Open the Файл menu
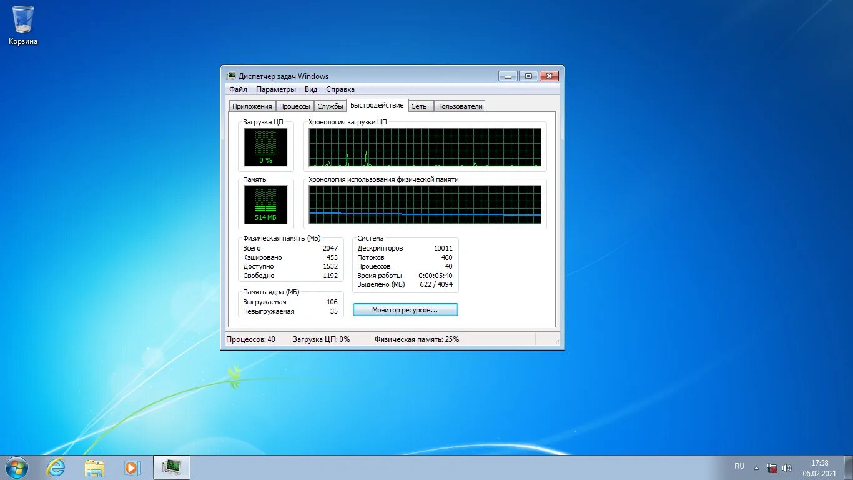Viewport: 853px width, 480px height. click(x=238, y=89)
